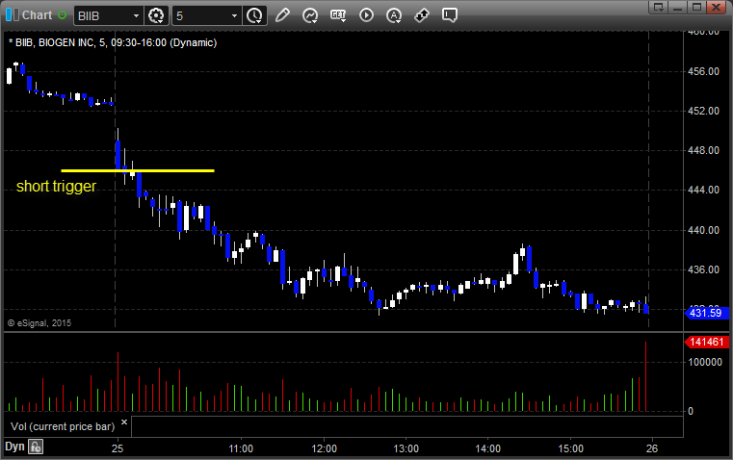Click the chart linking arrows icon

pos(422,15)
